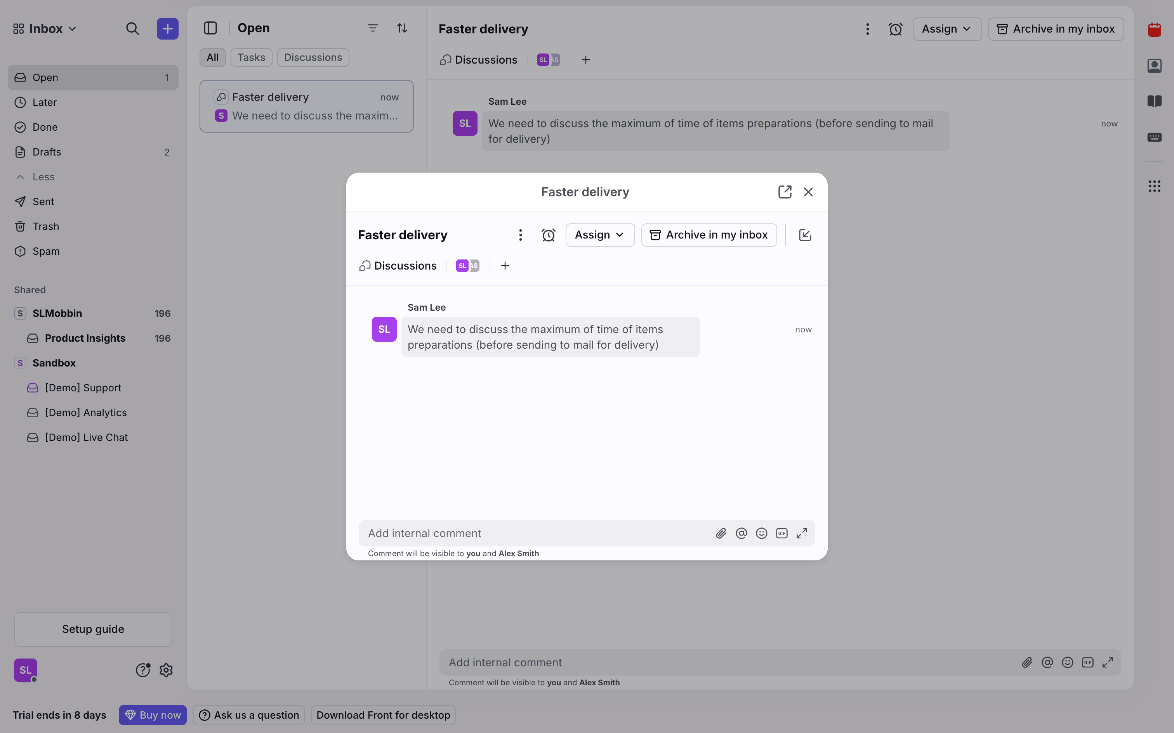Toggle the conversation list panel layout icon
This screenshot has height=733, width=1174.
click(210, 28)
